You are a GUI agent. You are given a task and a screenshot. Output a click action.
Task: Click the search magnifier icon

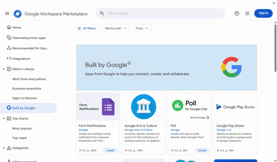(x=102, y=13)
